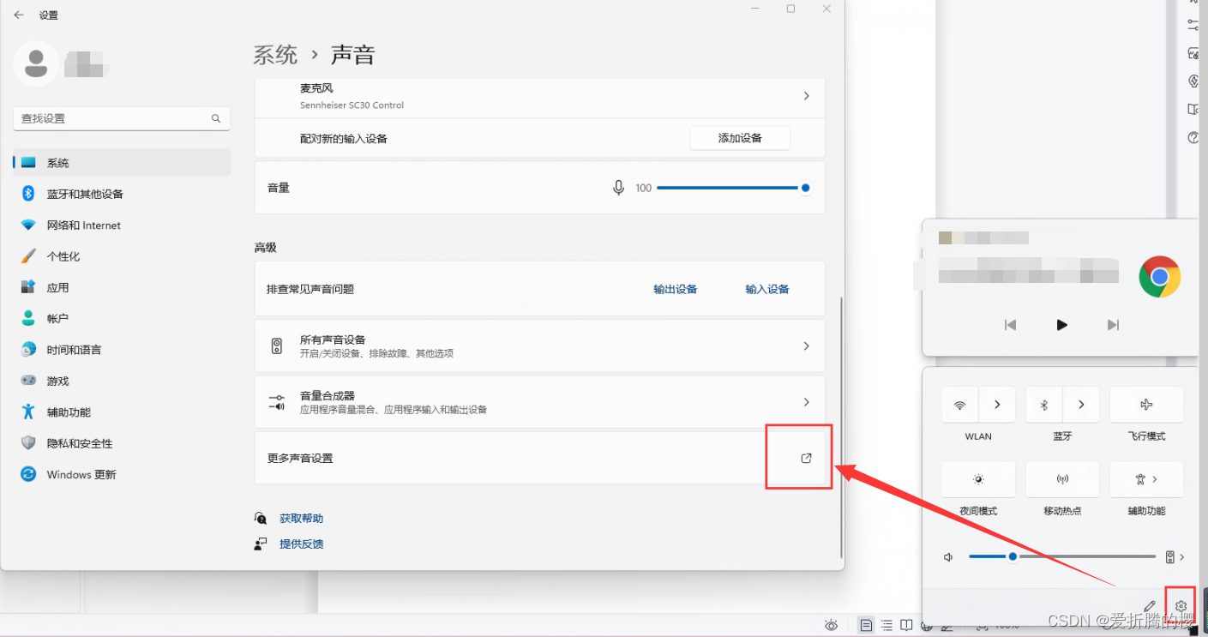This screenshot has width=1208, height=637.
Task: Click 添加设备 button
Action: (x=740, y=138)
